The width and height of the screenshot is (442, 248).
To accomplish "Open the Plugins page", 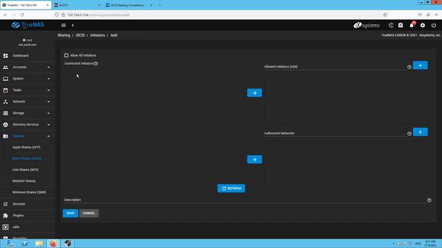I will 28,216.
